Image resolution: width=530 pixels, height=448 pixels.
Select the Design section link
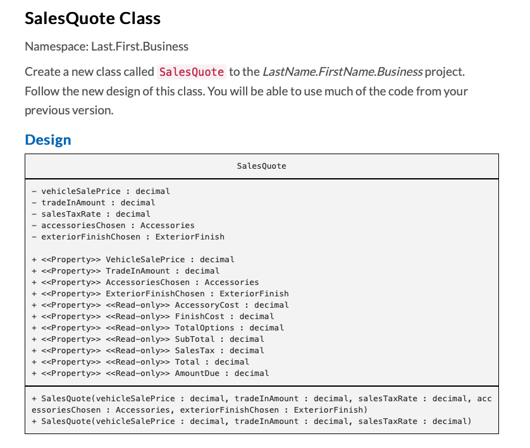(x=47, y=140)
